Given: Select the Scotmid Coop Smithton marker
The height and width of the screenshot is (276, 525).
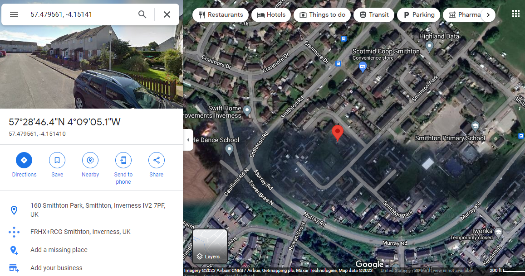Looking at the screenshot, I should 362,67.
